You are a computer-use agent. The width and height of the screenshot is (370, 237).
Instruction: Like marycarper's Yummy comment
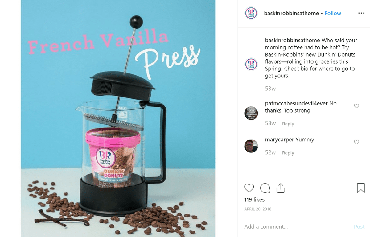(356, 142)
